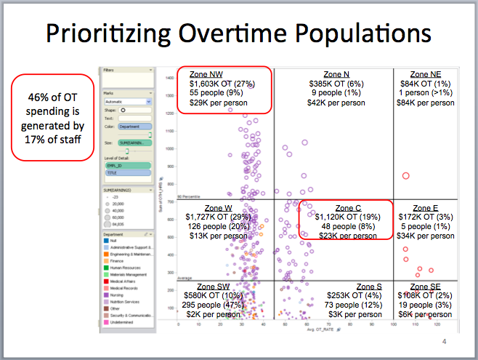The image size is (478, 360).
Task: Click the Medical Records pink swatch
Action: [106, 288]
